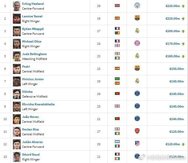Open Erling Haaland's player profile link
188x163 pixels.
[x=33, y=4]
